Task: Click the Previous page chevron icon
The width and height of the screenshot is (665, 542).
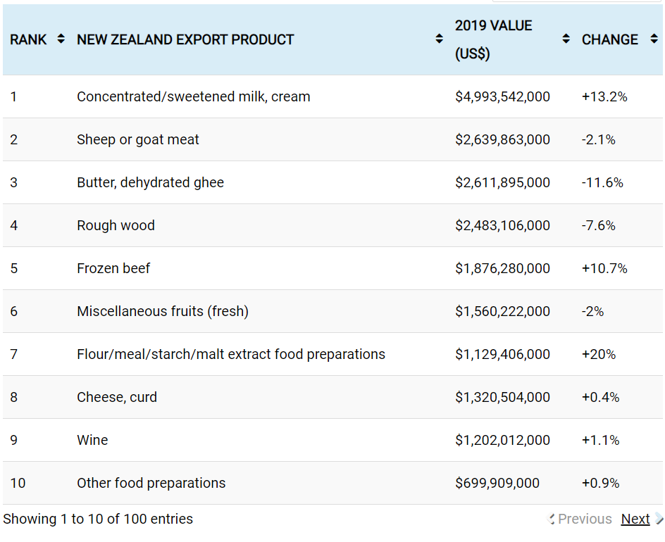Action: click(552, 519)
